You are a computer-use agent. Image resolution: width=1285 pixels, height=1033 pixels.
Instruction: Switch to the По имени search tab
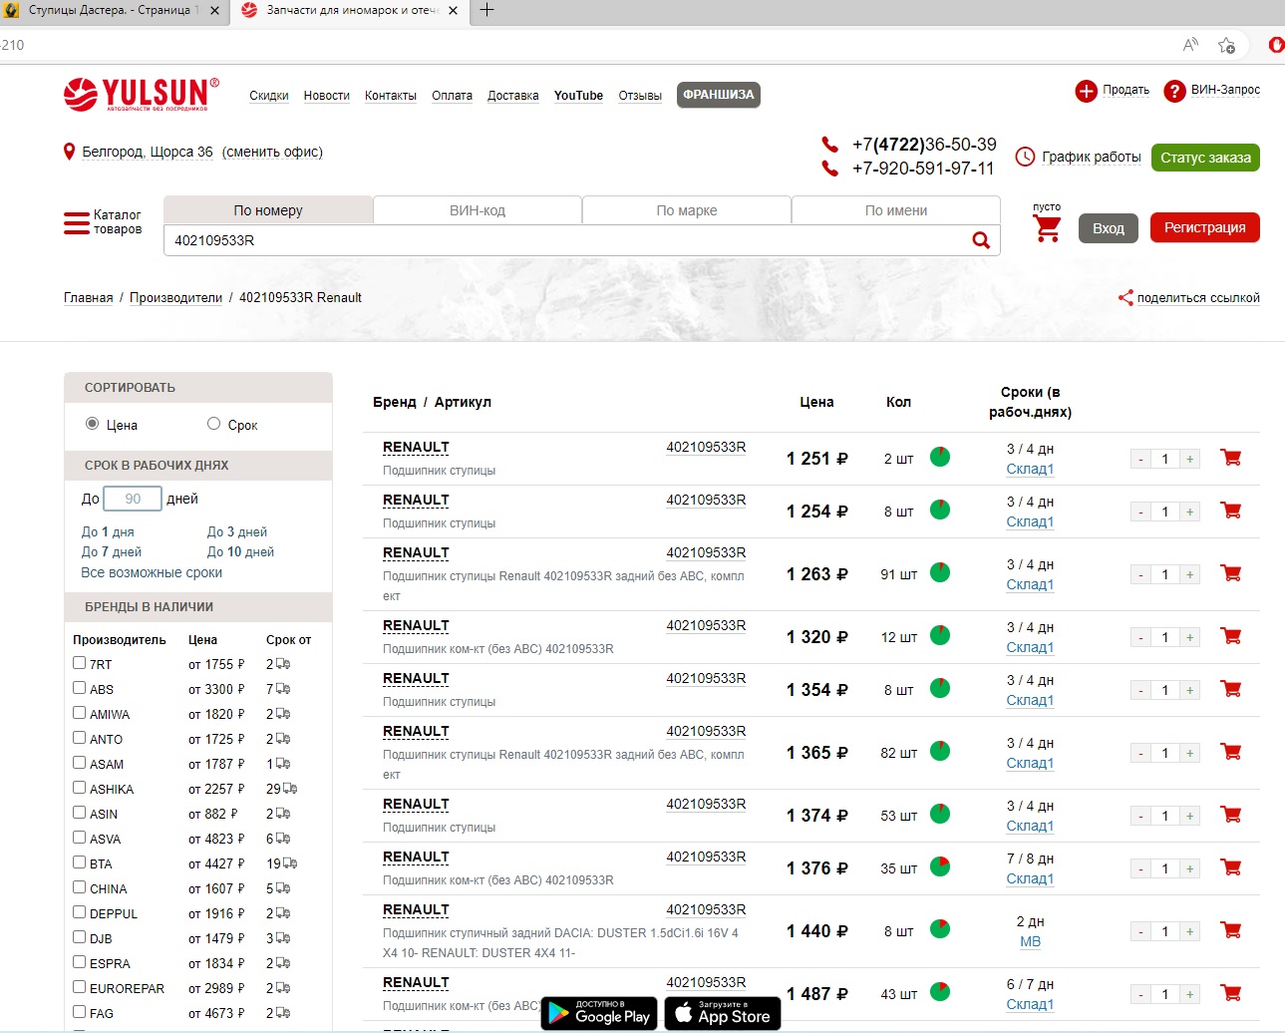(x=896, y=210)
